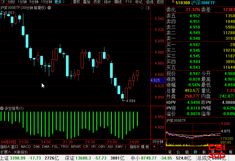Screen dimensions: 235x161
Task: Activate the 画线 drawing tool
Action: click(118, 2)
